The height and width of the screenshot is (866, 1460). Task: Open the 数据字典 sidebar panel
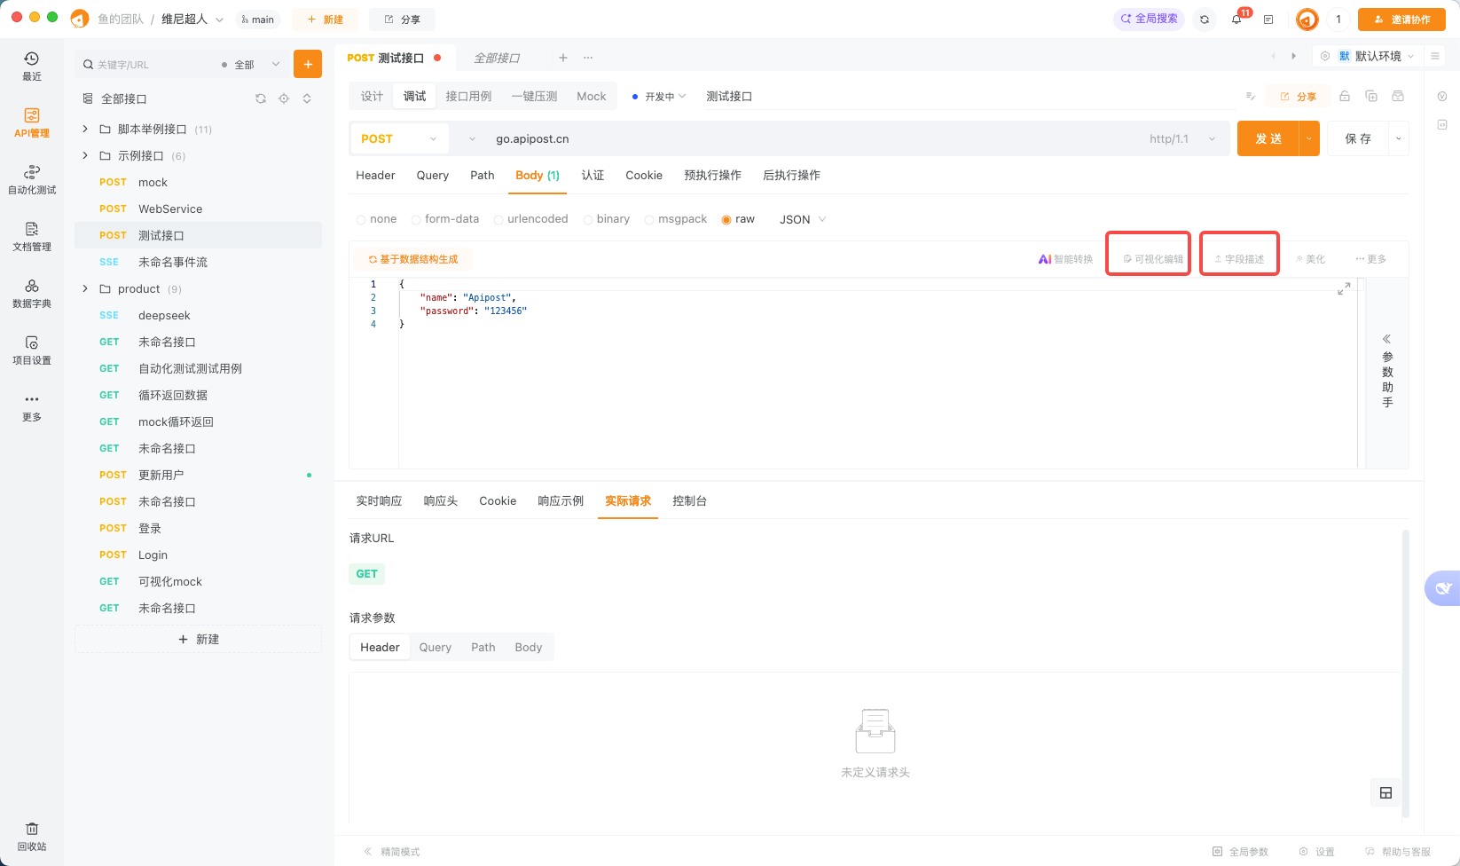tap(31, 294)
